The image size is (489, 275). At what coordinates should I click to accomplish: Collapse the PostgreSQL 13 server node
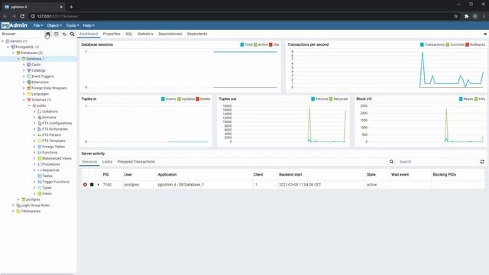[x=8, y=47]
